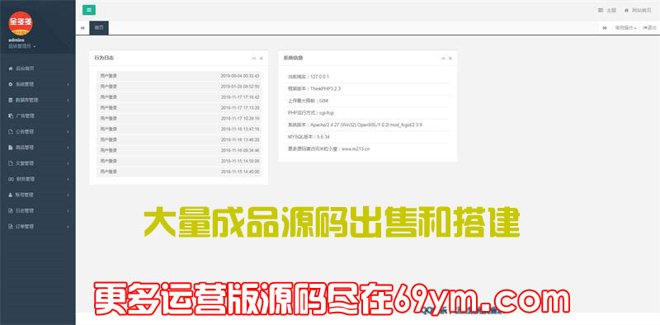
Task: Expand the 广告管理 menu chevron
Action: [68, 115]
